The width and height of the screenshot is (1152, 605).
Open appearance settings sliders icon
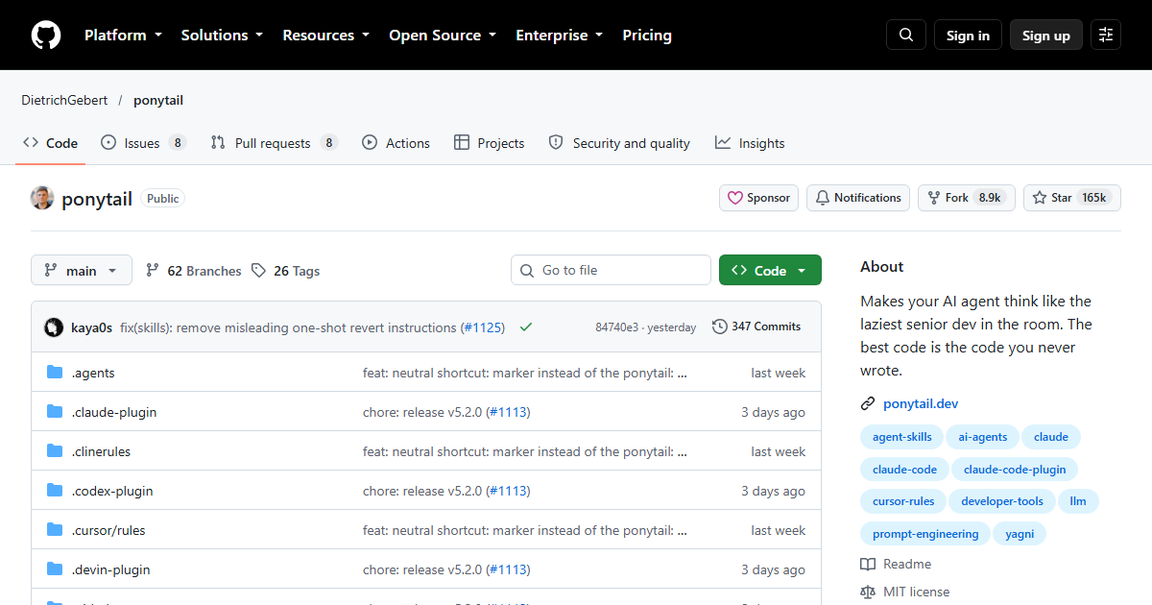point(1106,36)
